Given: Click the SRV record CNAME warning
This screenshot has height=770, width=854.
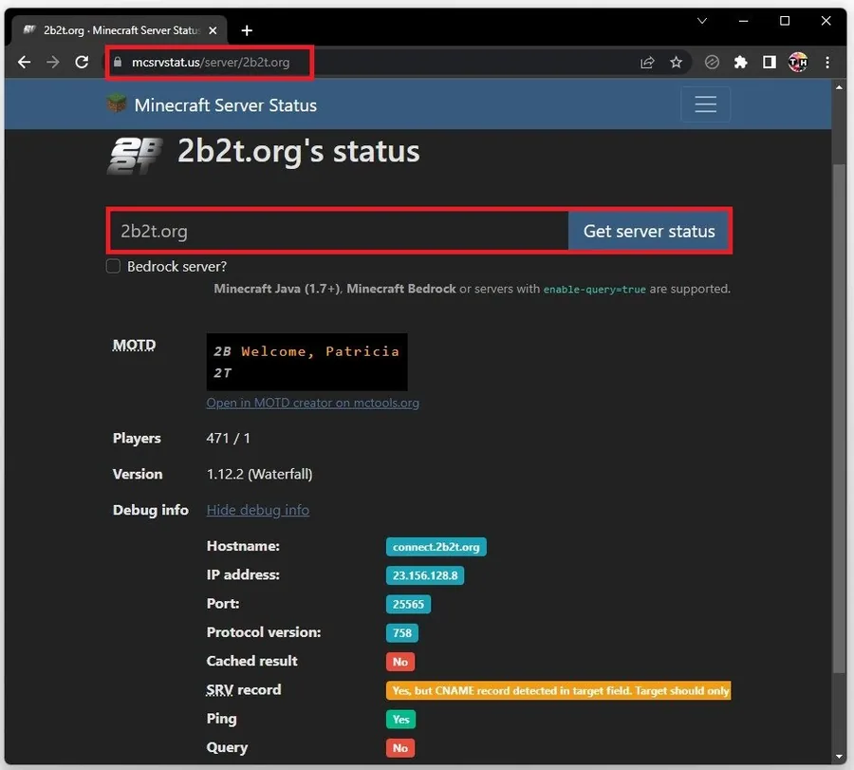Looking at the screenshot, I should pyautogui.click(x=558, y=691).
